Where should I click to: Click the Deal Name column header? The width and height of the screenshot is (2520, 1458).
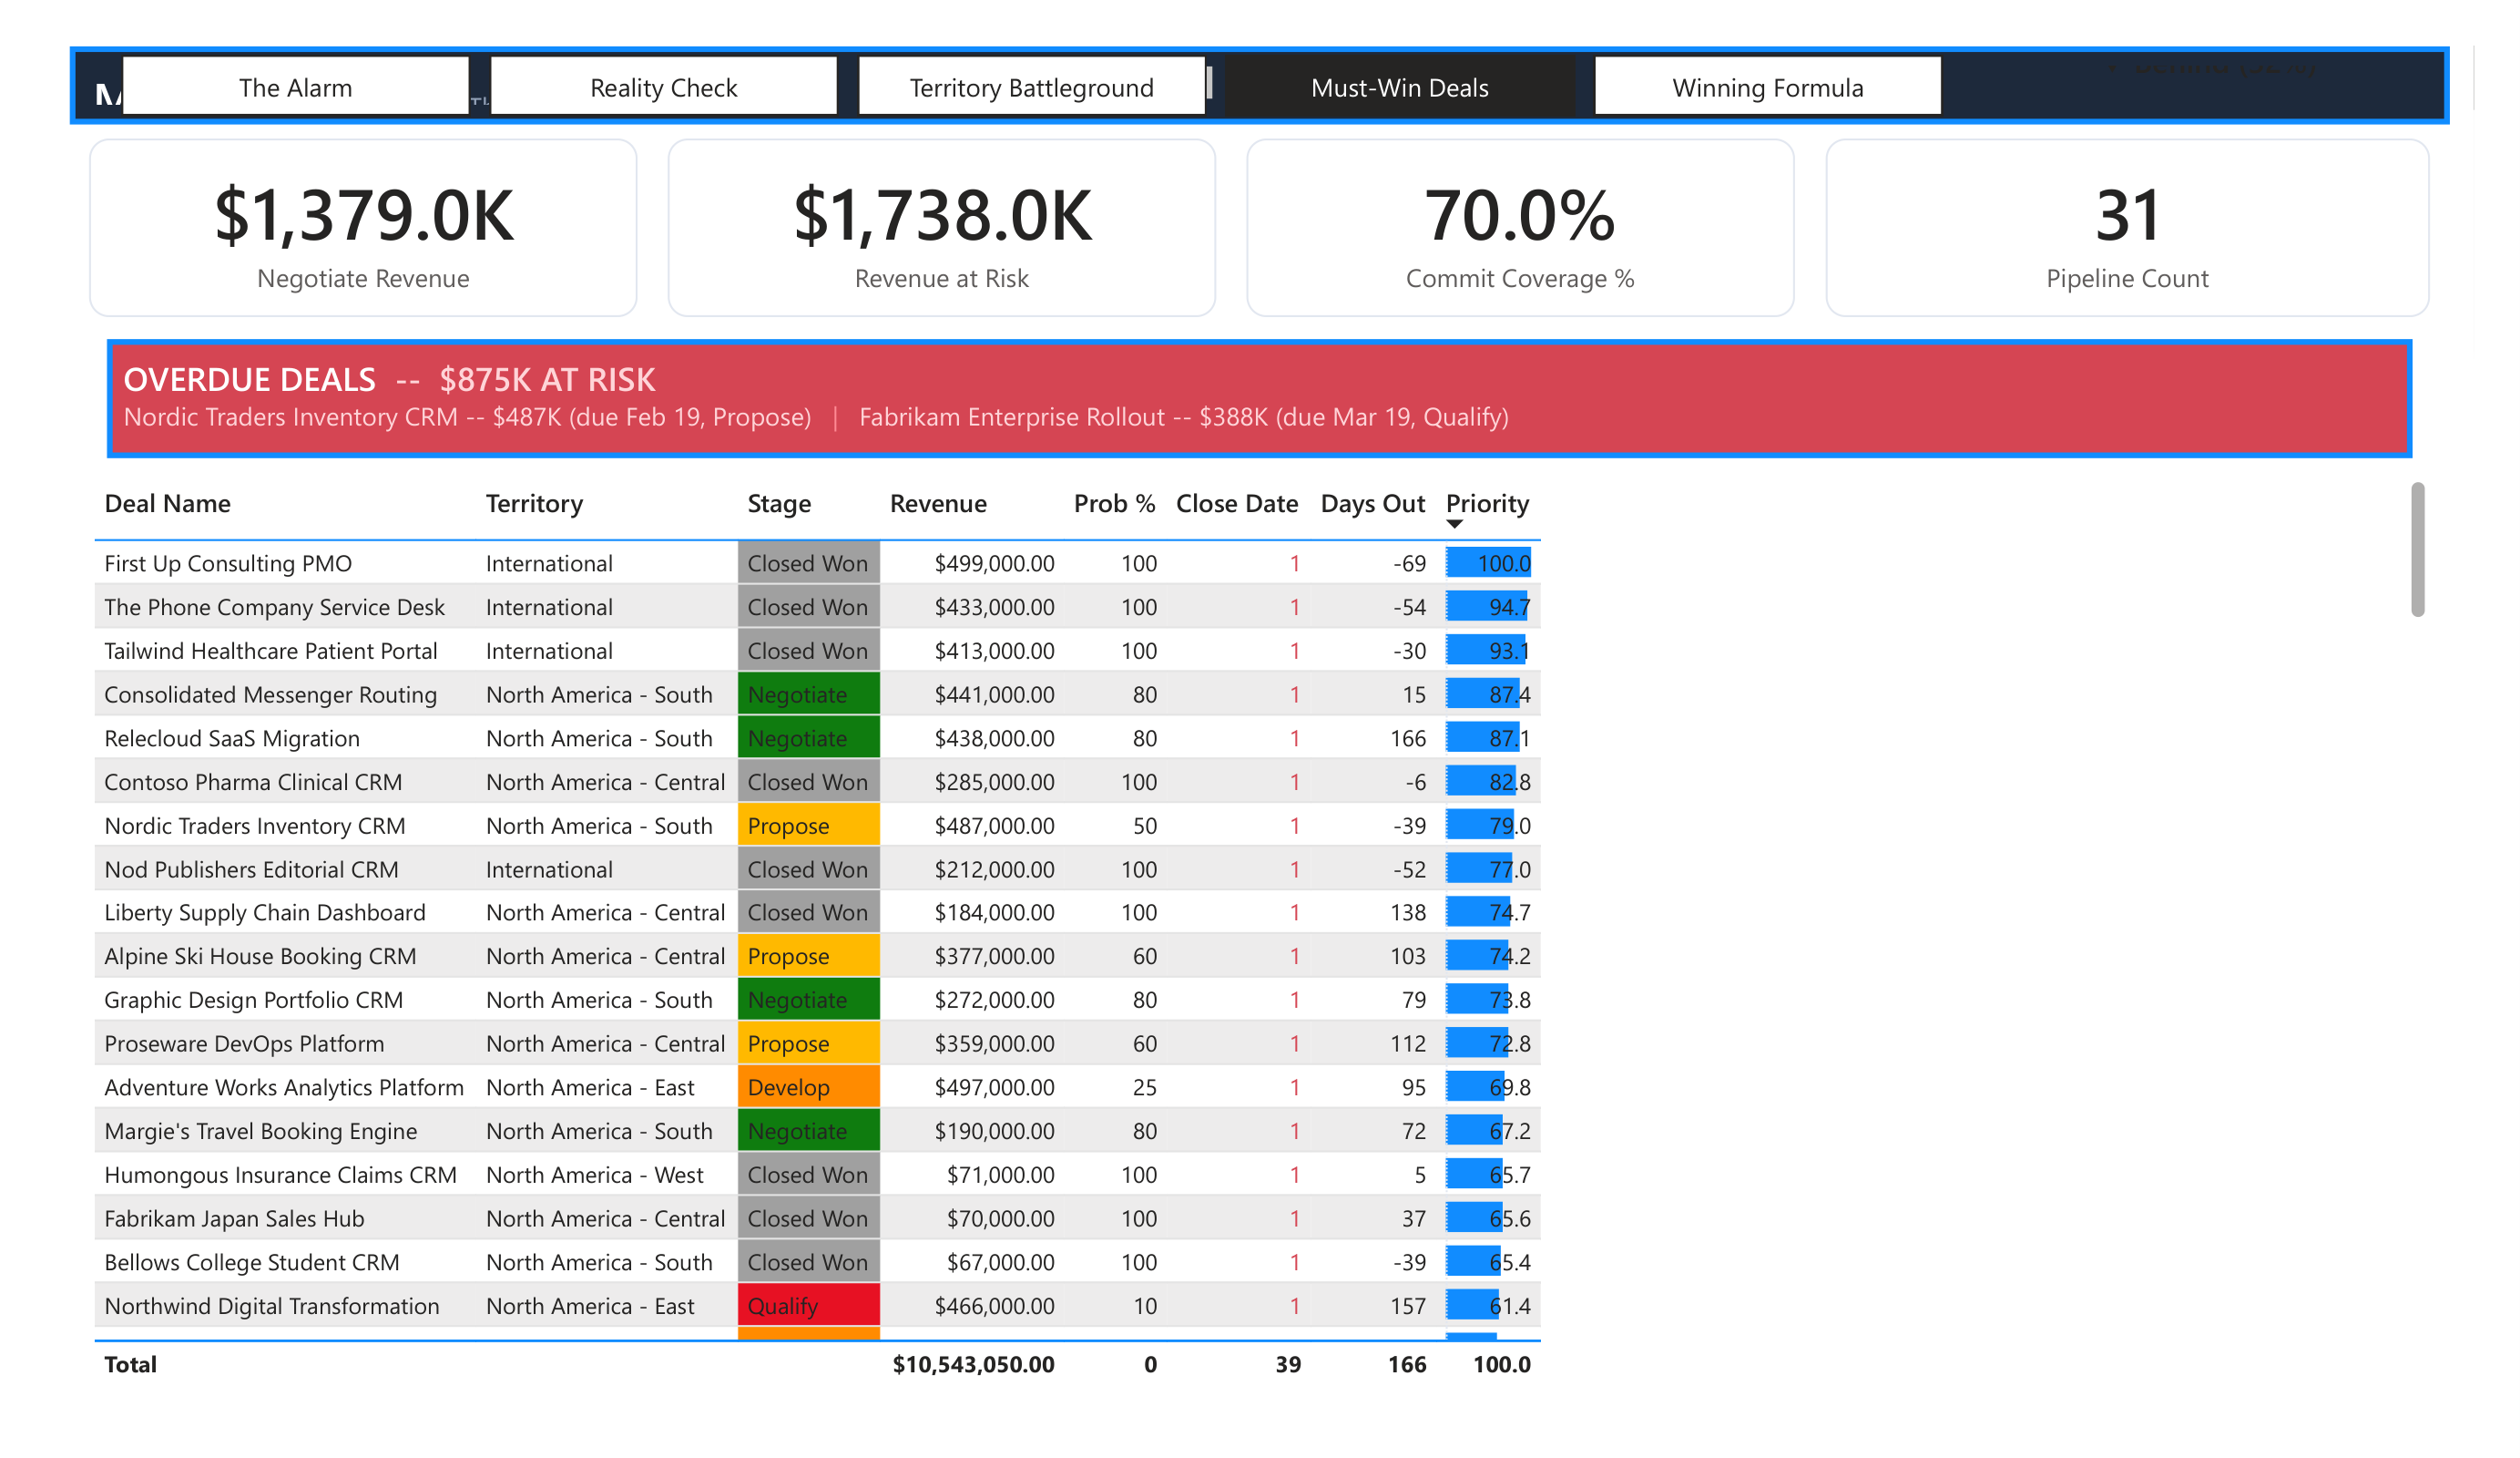point(167,503)
